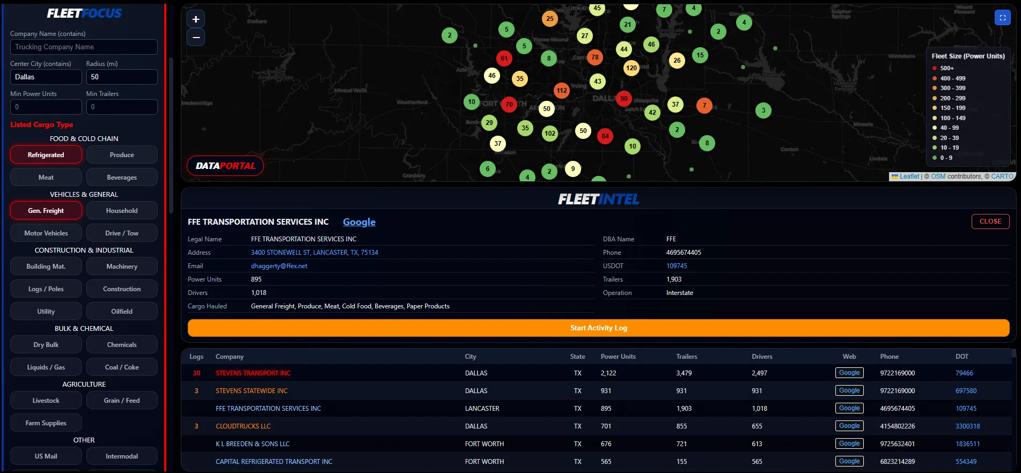The image size is (1021, 473).
Task: Sort by the Trailers column header
Action: tap(687, 357)
